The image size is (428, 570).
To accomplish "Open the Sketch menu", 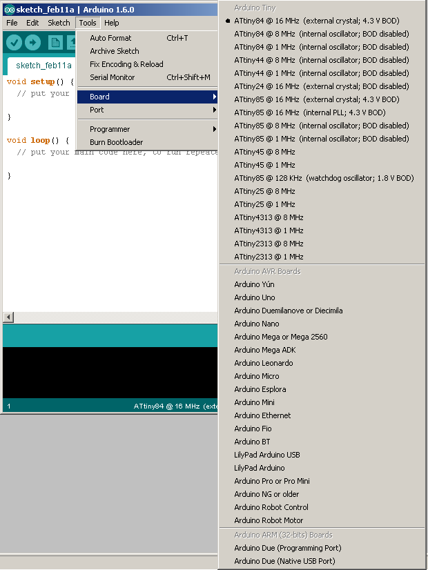I will point(59,23).
